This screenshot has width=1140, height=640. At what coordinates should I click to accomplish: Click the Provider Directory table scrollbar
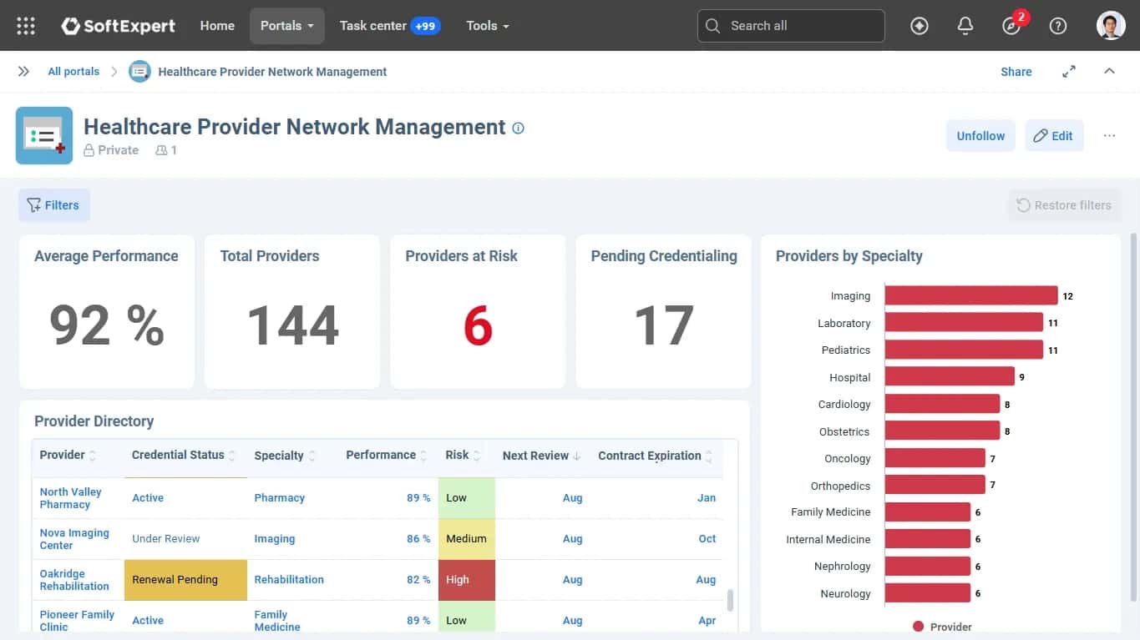730,600
